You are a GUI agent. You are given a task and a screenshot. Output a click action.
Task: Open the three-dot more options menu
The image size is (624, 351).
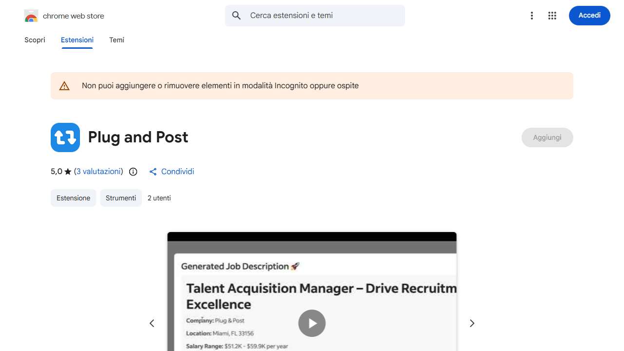(x=532, y=16)
